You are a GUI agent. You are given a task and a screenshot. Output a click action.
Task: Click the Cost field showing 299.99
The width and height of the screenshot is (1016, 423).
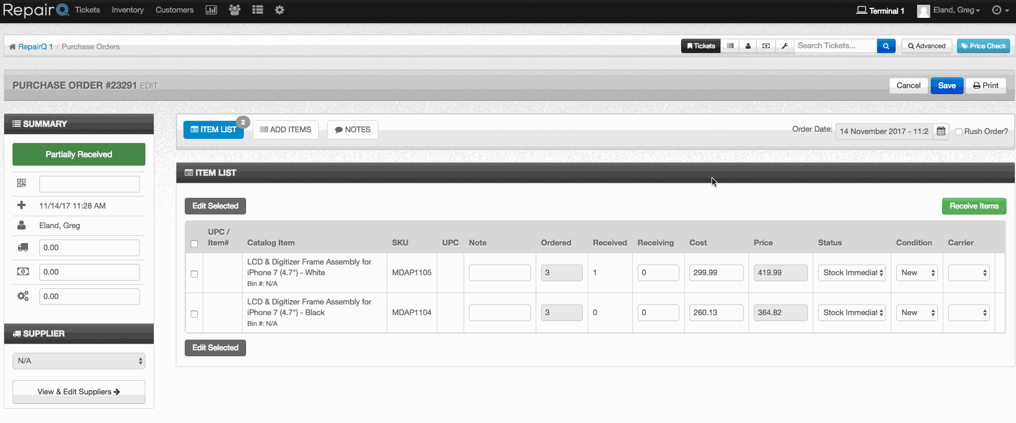(x=716, y=273)
